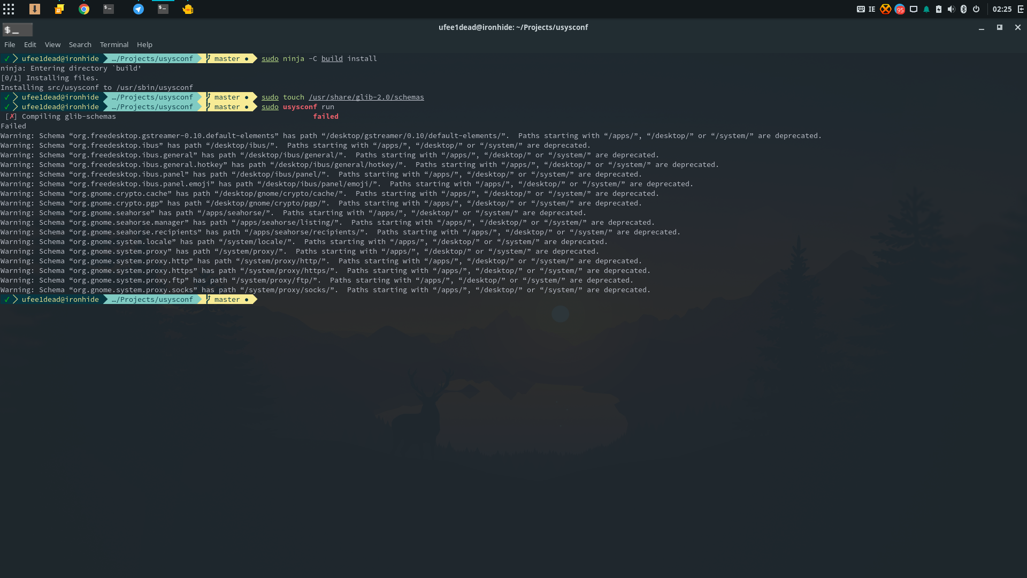Viewport: 1027px width, 578px height.
Task: Check the battery charging indicator
Action: click(x=939, y=9)
